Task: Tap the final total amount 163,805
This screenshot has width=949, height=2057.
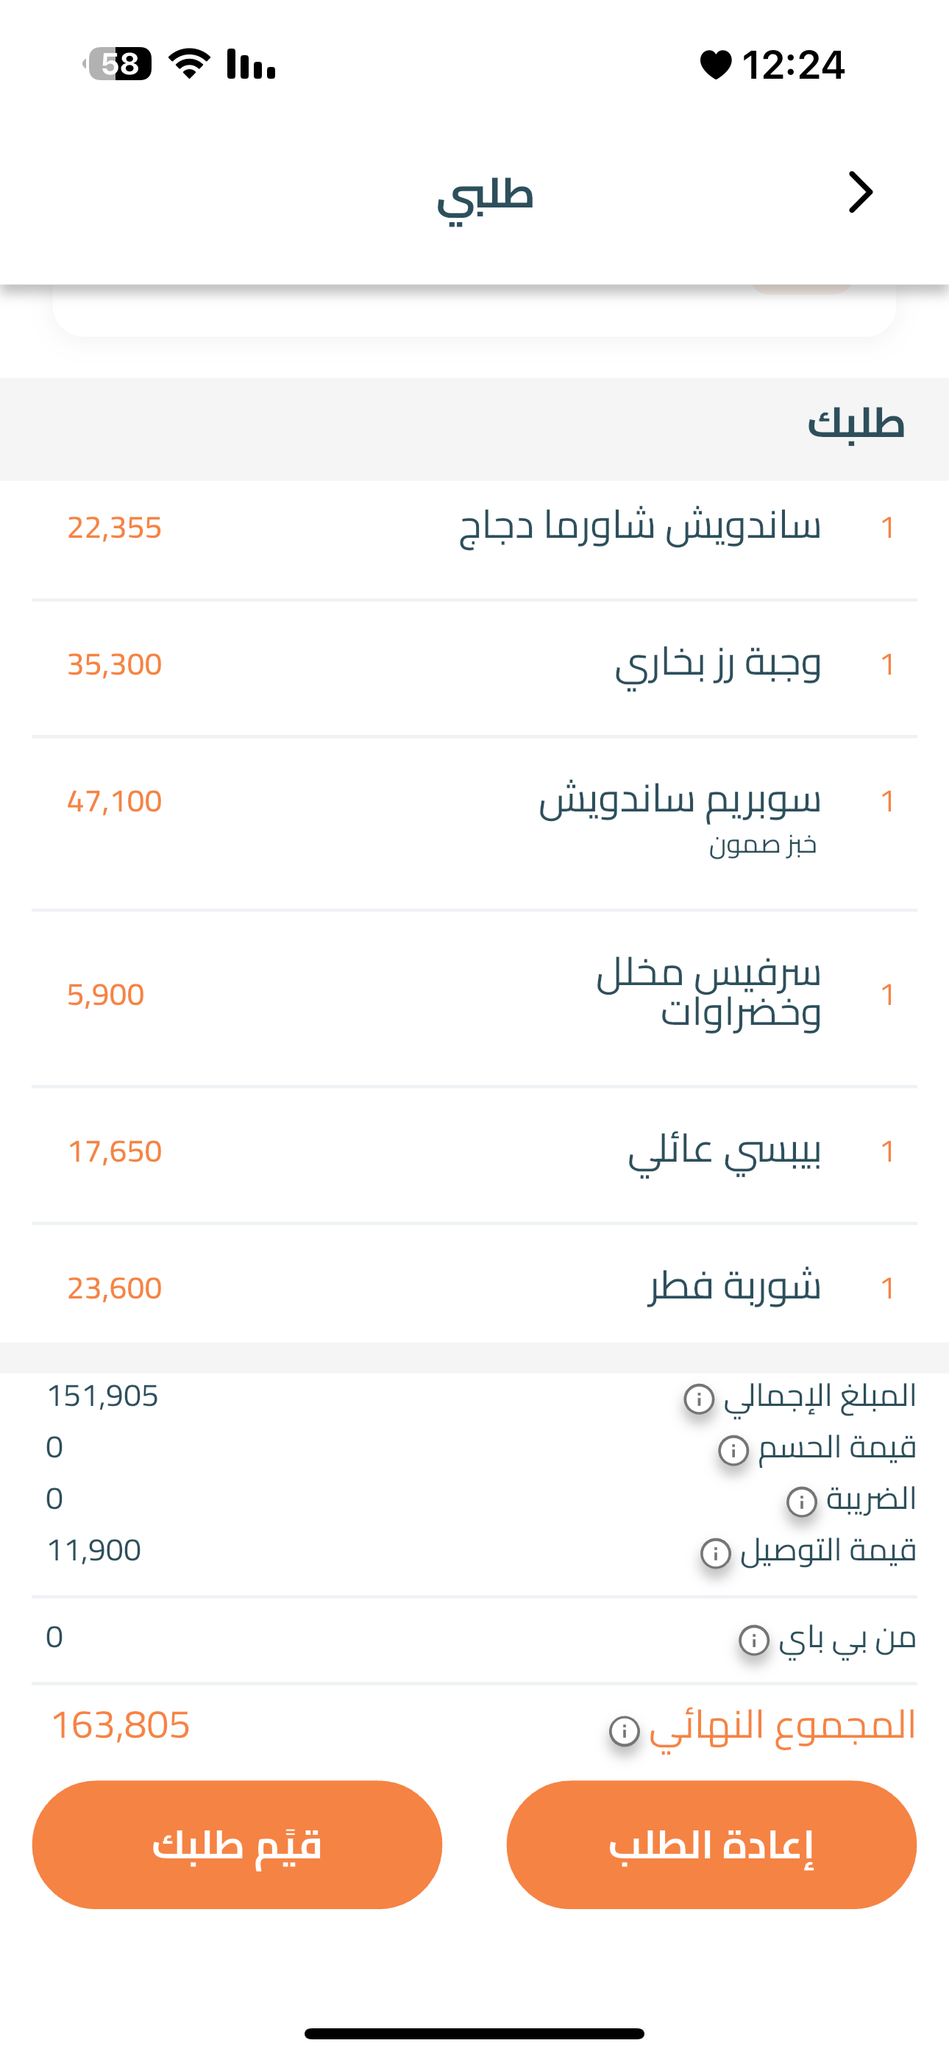Action: tap(121, 1724)
